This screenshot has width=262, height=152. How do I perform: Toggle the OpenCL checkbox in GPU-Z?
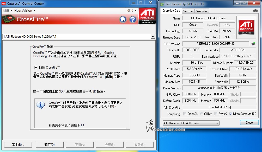[x=185, y=114]
